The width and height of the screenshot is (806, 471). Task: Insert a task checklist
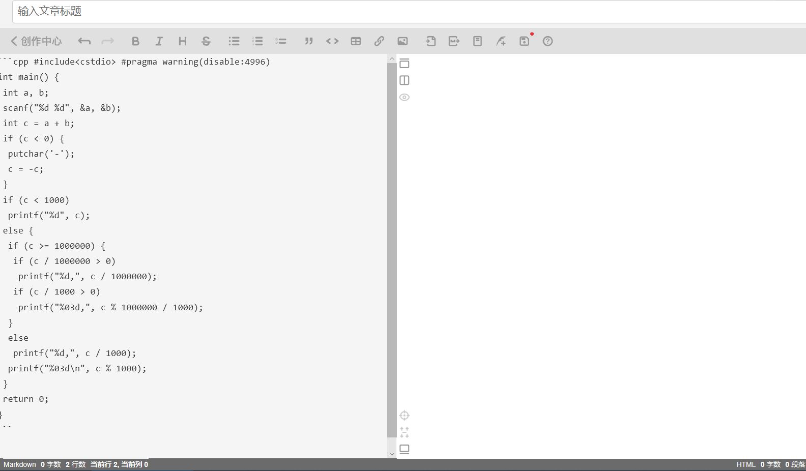281,41
